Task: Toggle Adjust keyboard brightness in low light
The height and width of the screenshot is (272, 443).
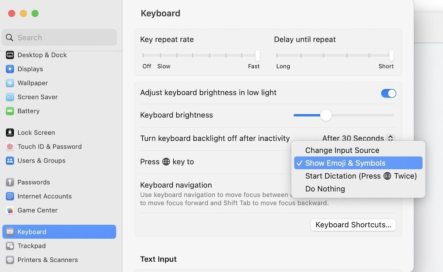Action: 389,93
